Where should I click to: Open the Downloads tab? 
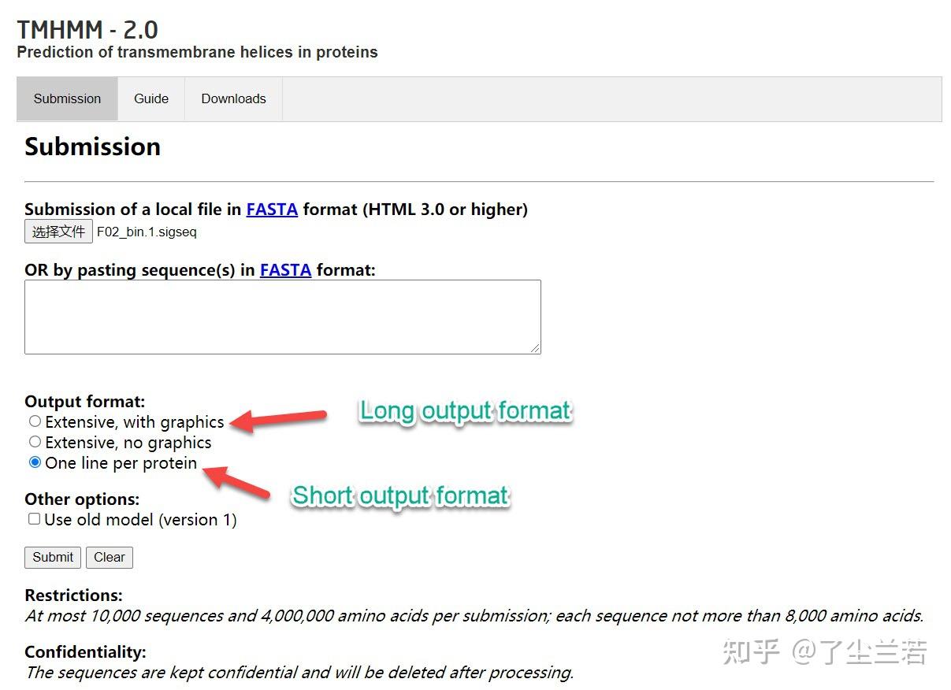pyautogui.click(x=233, y=98)
